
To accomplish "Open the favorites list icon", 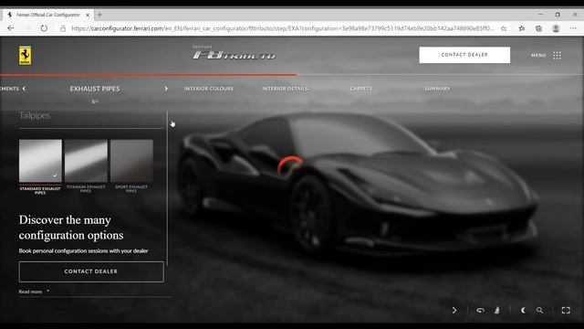I will point(522,28).
